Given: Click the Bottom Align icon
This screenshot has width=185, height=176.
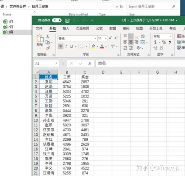Looking at the screenshot, I should (x=136, y=37).
